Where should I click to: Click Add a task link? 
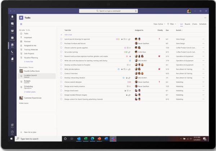click(x=68, y=35)
